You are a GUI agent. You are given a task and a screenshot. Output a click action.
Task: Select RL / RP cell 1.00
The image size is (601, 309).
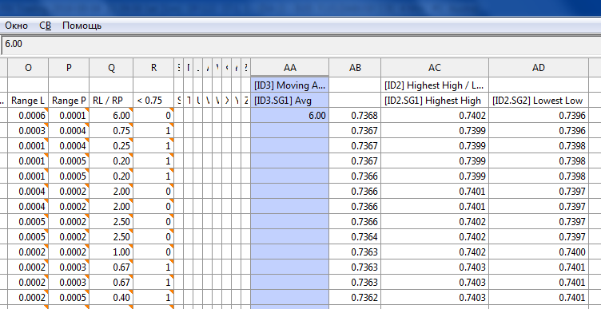click(x=111, y=252)
